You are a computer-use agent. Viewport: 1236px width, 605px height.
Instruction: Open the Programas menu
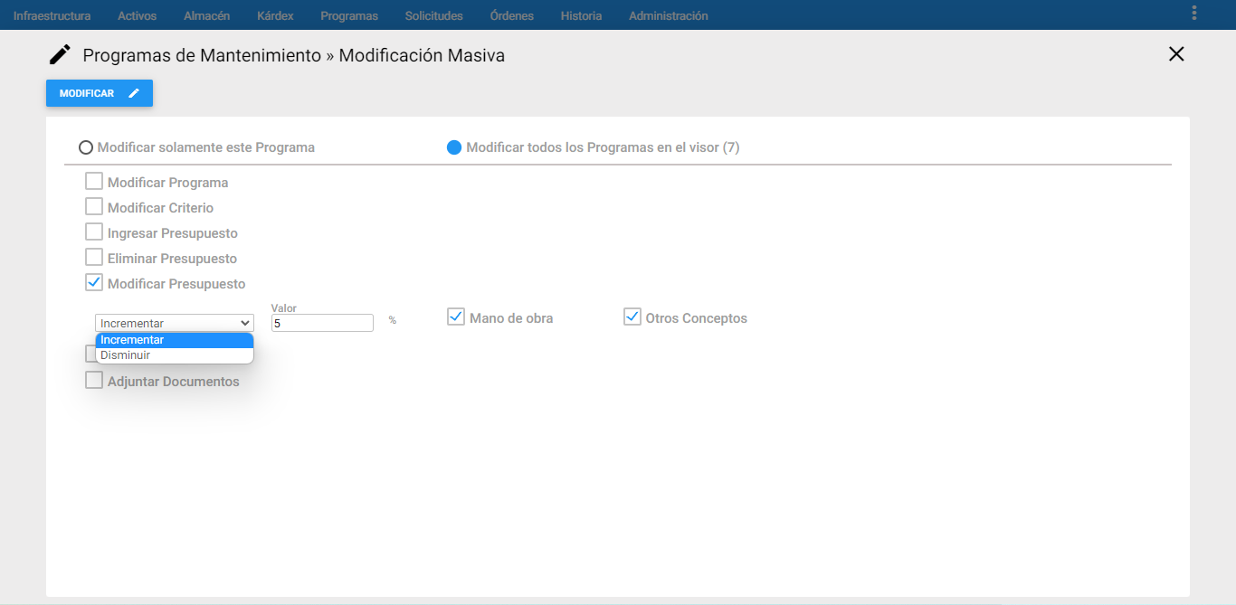pos(349,15)
